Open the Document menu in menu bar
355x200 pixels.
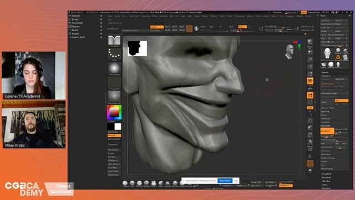point(145,16)
